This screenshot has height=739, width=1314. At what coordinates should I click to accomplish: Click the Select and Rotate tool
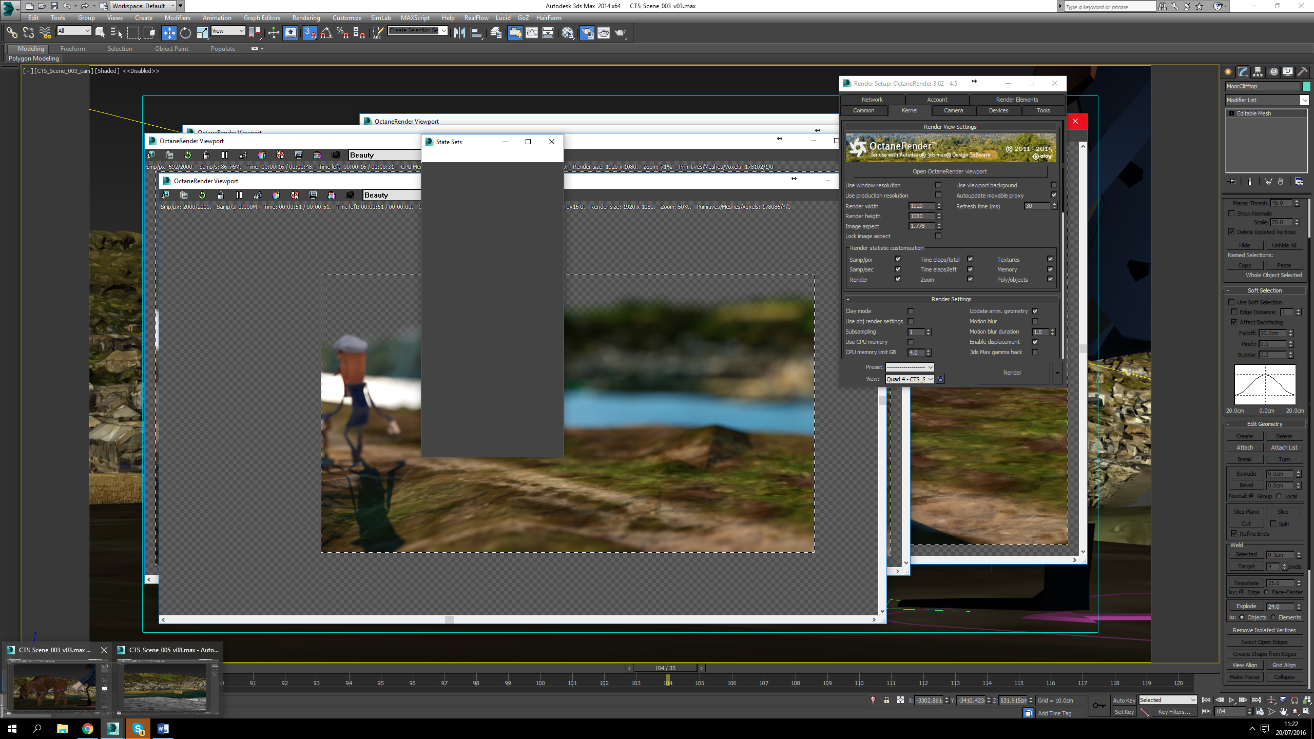pos(185,33)
